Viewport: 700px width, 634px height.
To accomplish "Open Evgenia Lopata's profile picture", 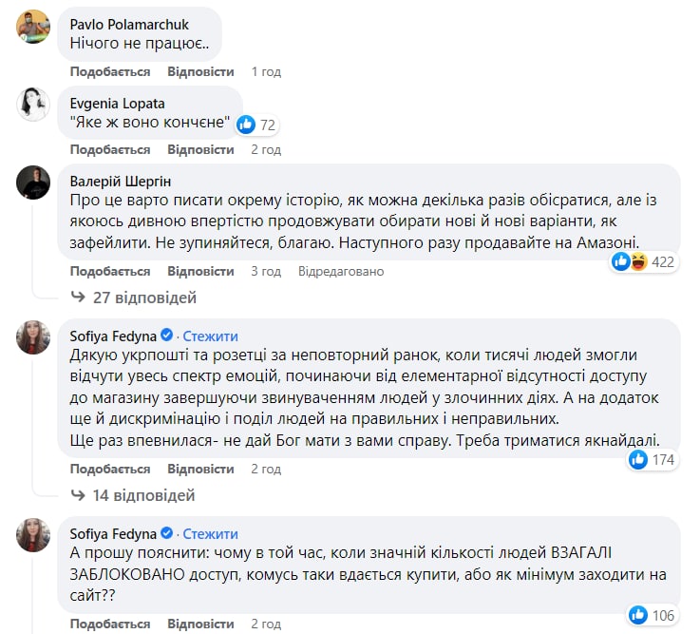I will tap(33, 104).
